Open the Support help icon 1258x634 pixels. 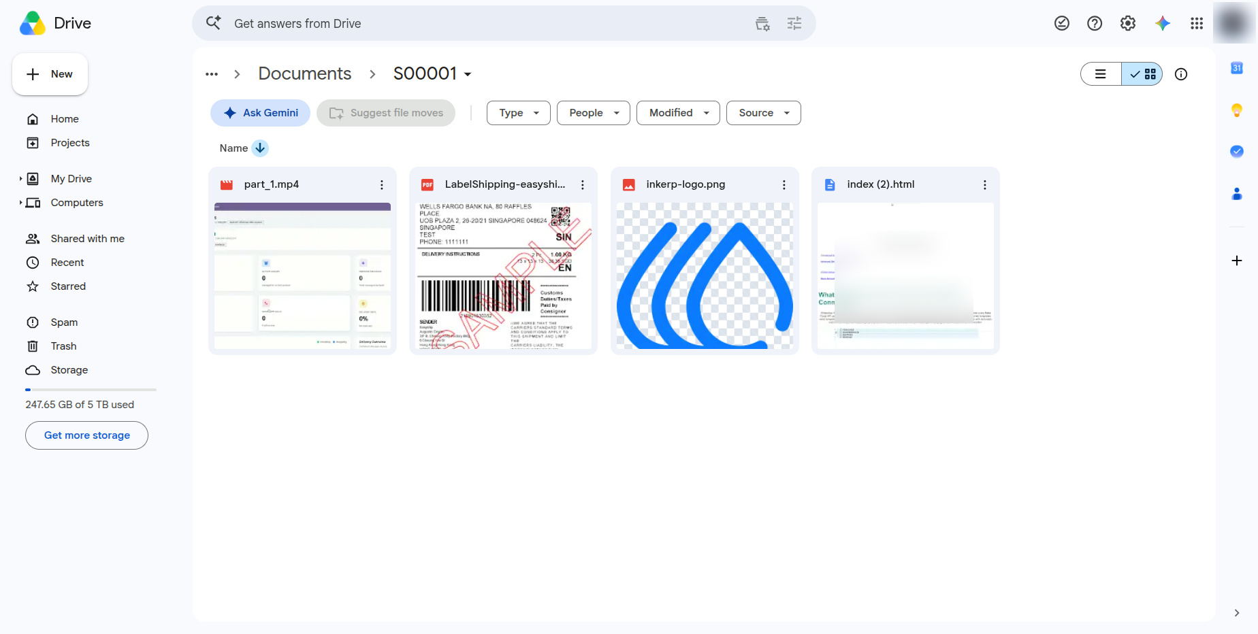[1095, 23]
